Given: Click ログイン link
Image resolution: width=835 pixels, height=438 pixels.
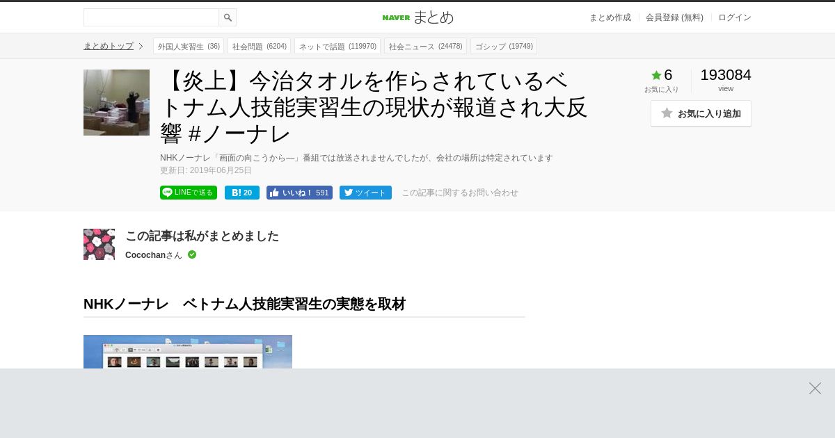Looking at the screenshot, I should click(735, 17).
